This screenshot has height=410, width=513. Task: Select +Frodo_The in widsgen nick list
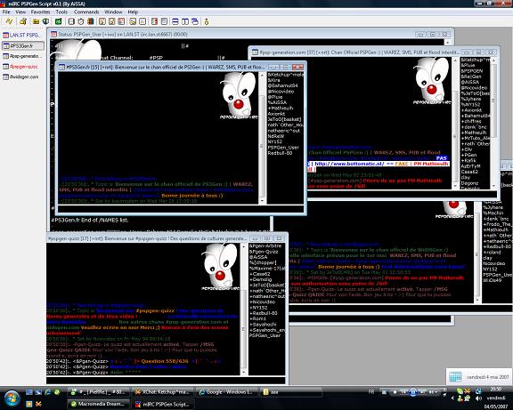(497, 224)
